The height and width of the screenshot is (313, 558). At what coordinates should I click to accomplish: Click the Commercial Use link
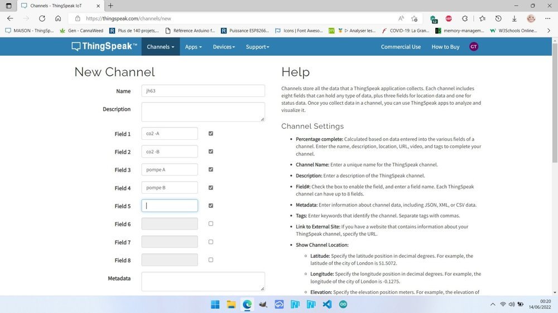[x=401, y=47]
